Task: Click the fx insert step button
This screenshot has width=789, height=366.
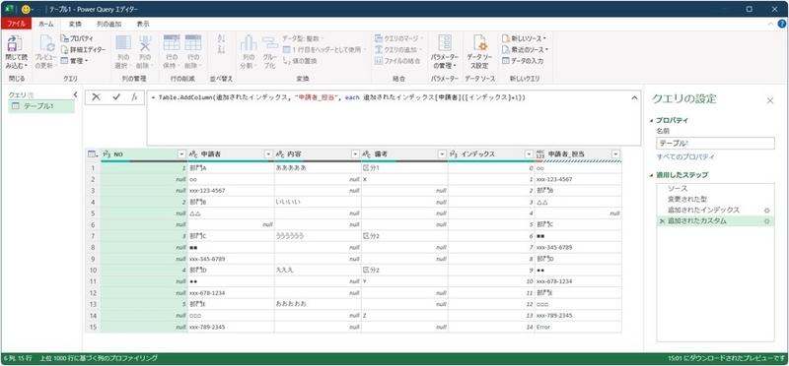Action: [134, 97]
